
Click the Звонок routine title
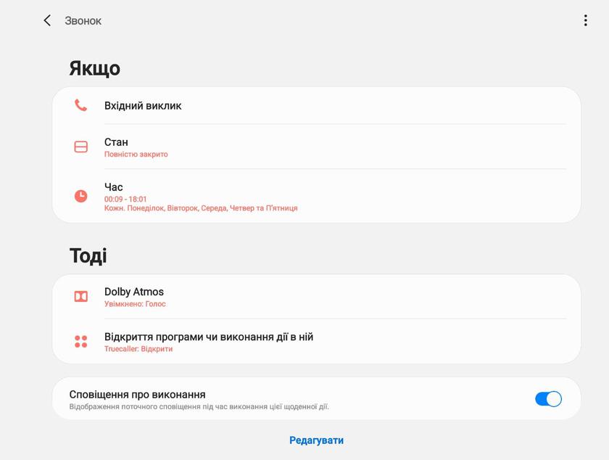83,21
